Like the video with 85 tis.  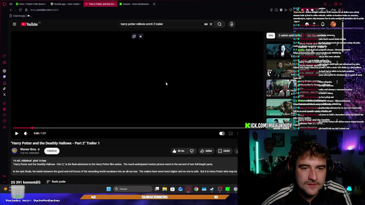[x=179, y=151]
